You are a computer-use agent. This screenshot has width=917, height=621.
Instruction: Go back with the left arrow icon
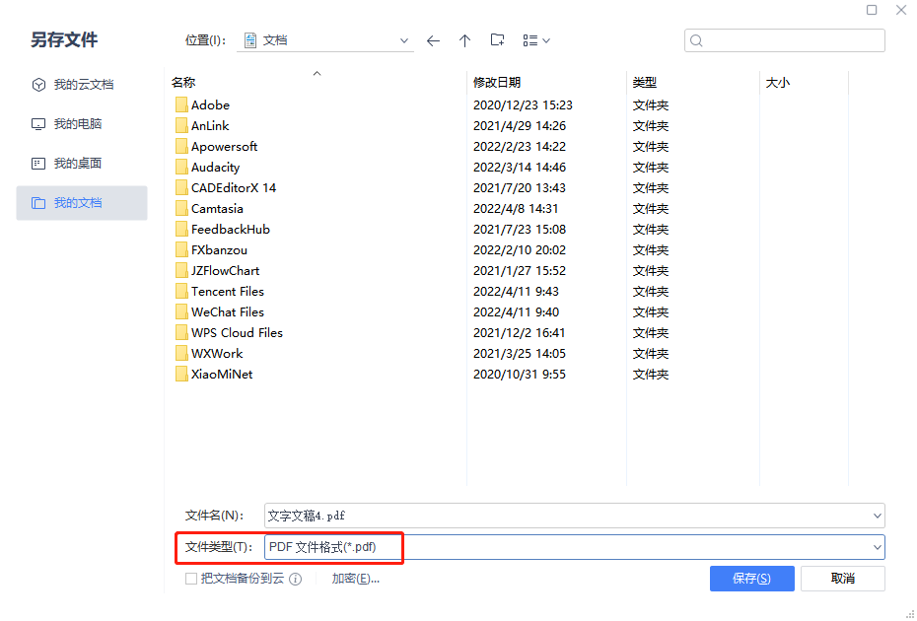click(x=433, y=41)
